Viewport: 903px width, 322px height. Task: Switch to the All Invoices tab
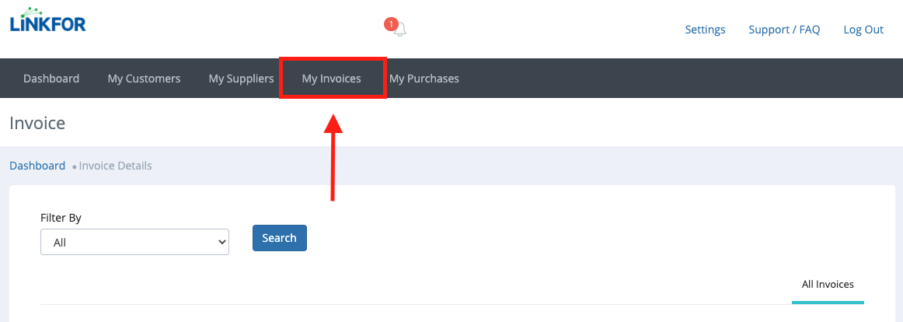[x=828, y=285]
